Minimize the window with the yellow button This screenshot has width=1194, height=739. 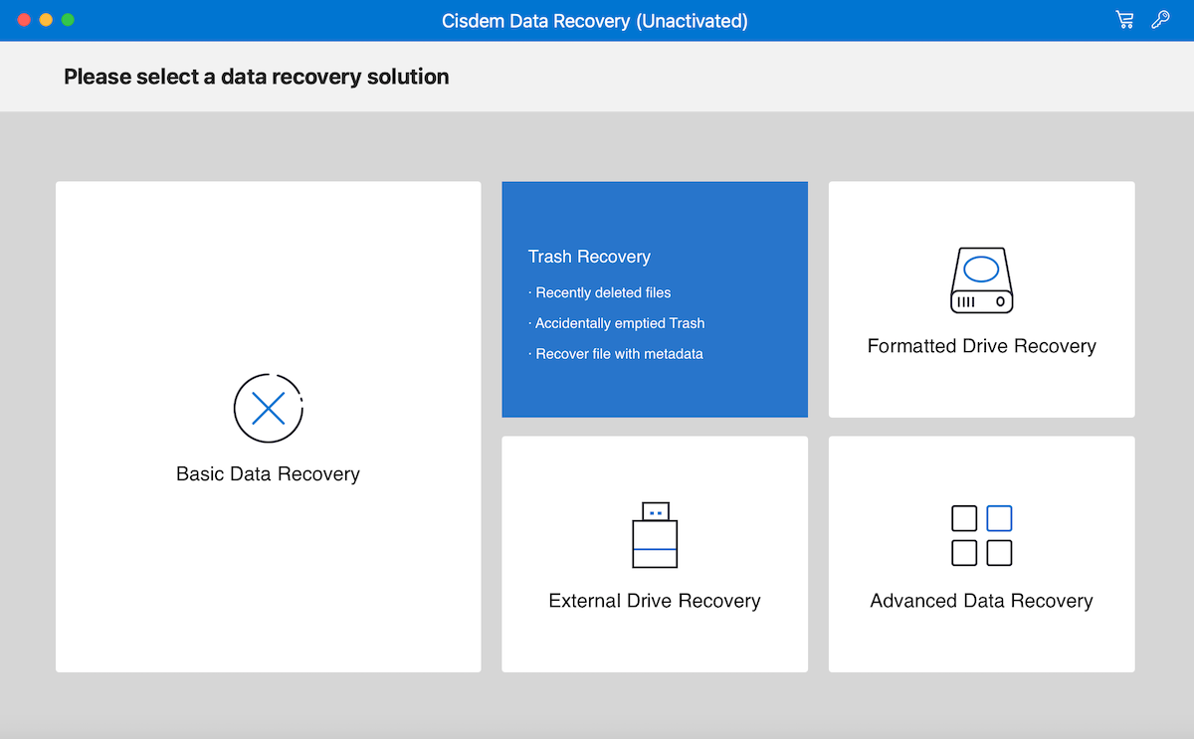(46, 20)
